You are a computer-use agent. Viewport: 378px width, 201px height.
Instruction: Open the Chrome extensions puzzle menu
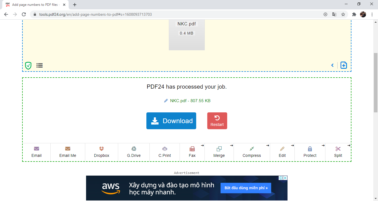pos(354,14)
